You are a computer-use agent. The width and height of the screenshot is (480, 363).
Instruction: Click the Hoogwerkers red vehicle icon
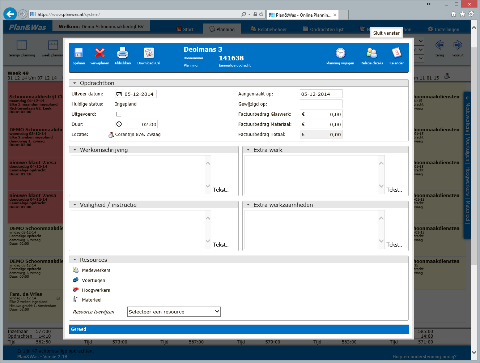click(76, 290)
